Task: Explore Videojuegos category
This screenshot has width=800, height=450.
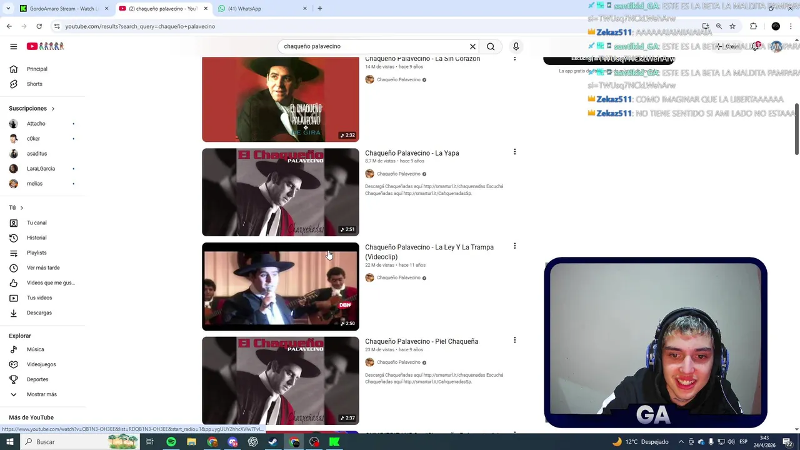Action: tap(42, 364)
